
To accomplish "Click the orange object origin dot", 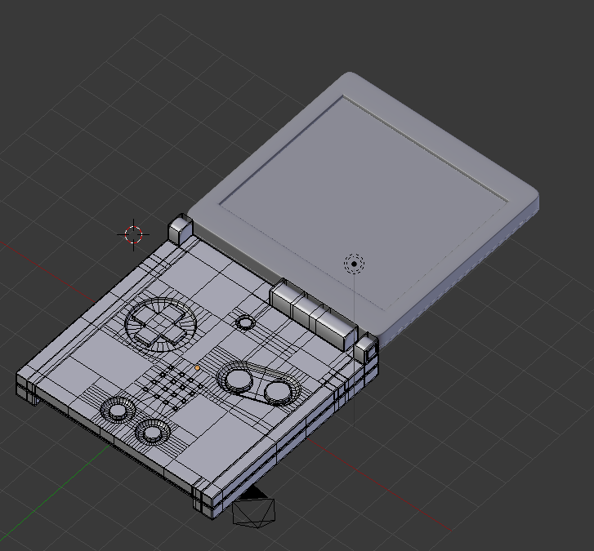I will pos(198,368).
